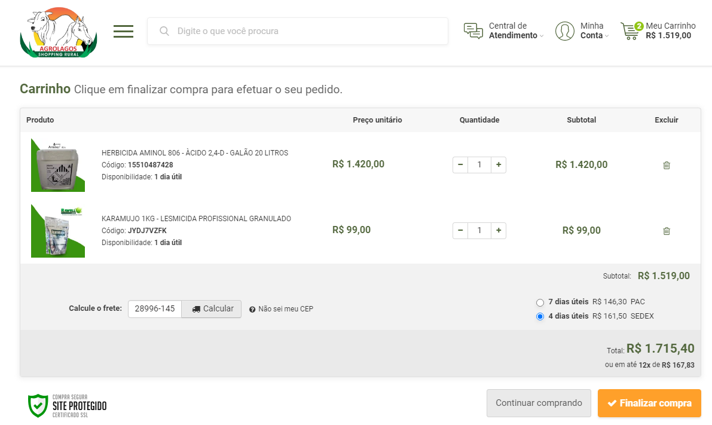The width and height of the screenshot is (712, 425).
Task: Open the Não sei meu CEP link
Action: (285, 309)
